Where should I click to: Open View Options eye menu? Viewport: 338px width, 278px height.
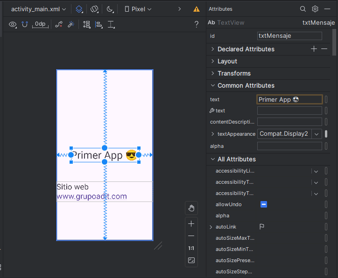click(13, 24)
